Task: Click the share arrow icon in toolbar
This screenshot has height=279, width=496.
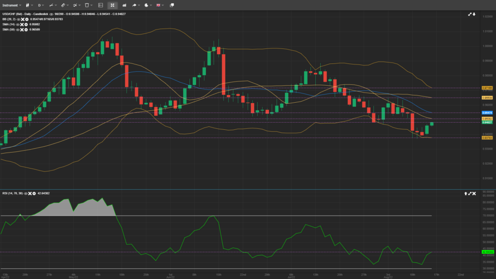Action: (x=135, y=4)
